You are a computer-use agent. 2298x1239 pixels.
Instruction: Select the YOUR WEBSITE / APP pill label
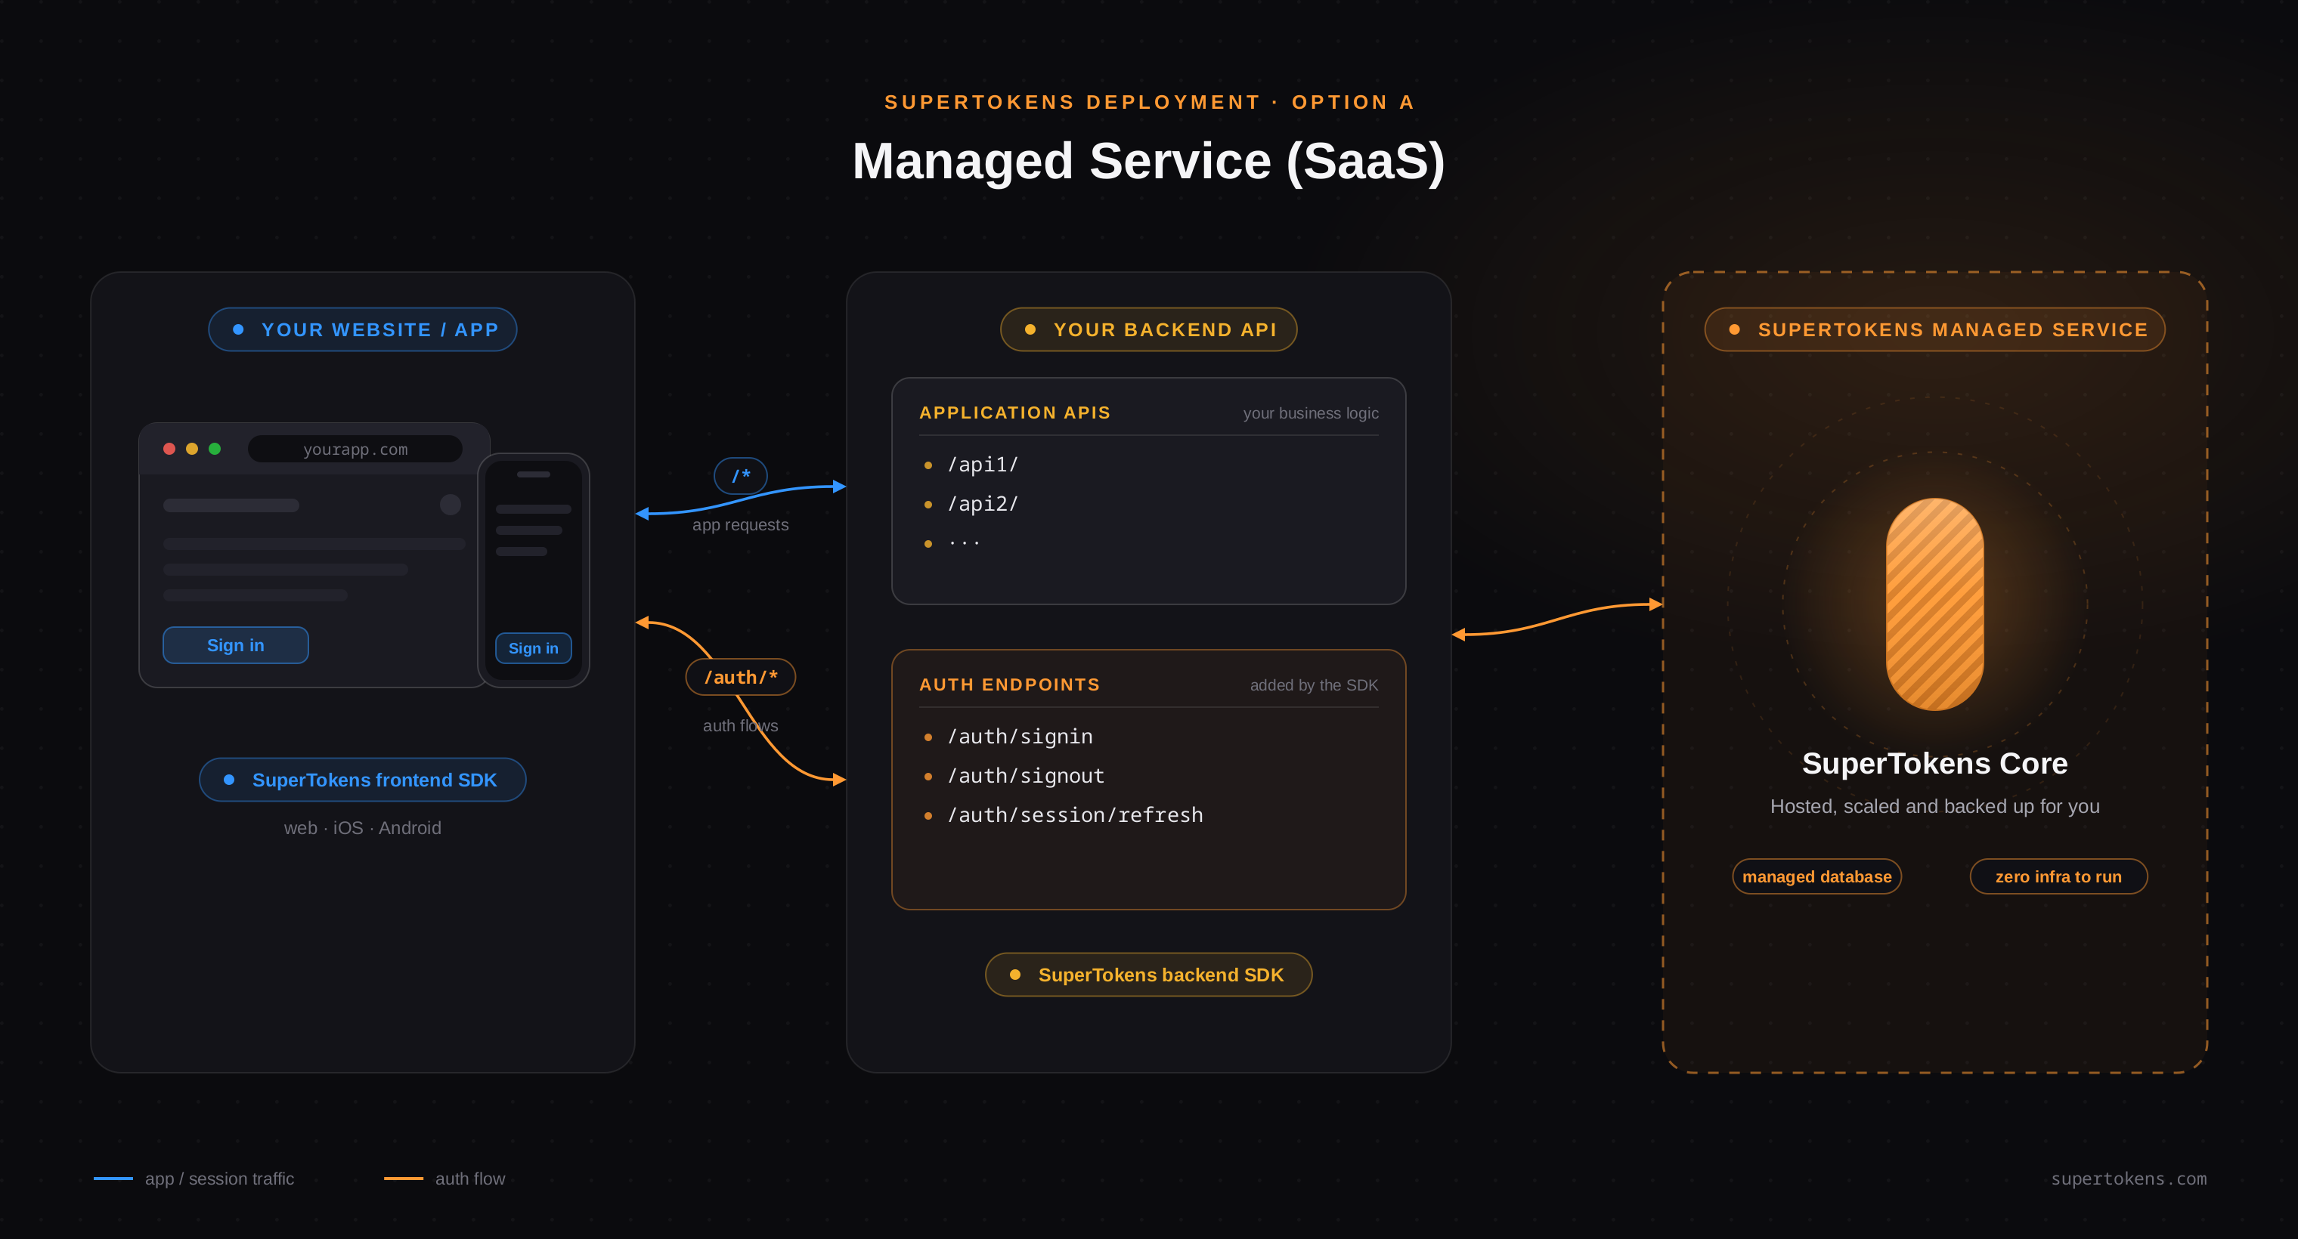[x=362, y=330]
